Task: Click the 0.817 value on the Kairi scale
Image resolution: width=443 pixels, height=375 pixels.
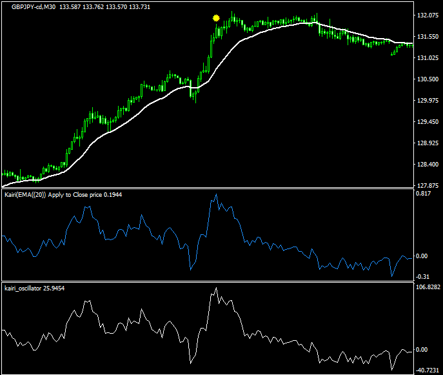Action: click(422, 194)
